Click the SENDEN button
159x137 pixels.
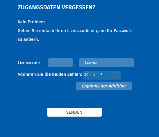click(x=74, y=112)
